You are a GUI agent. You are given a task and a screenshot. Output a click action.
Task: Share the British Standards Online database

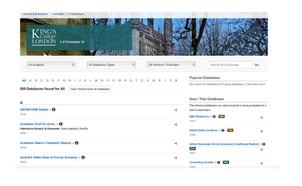[261, 150]
